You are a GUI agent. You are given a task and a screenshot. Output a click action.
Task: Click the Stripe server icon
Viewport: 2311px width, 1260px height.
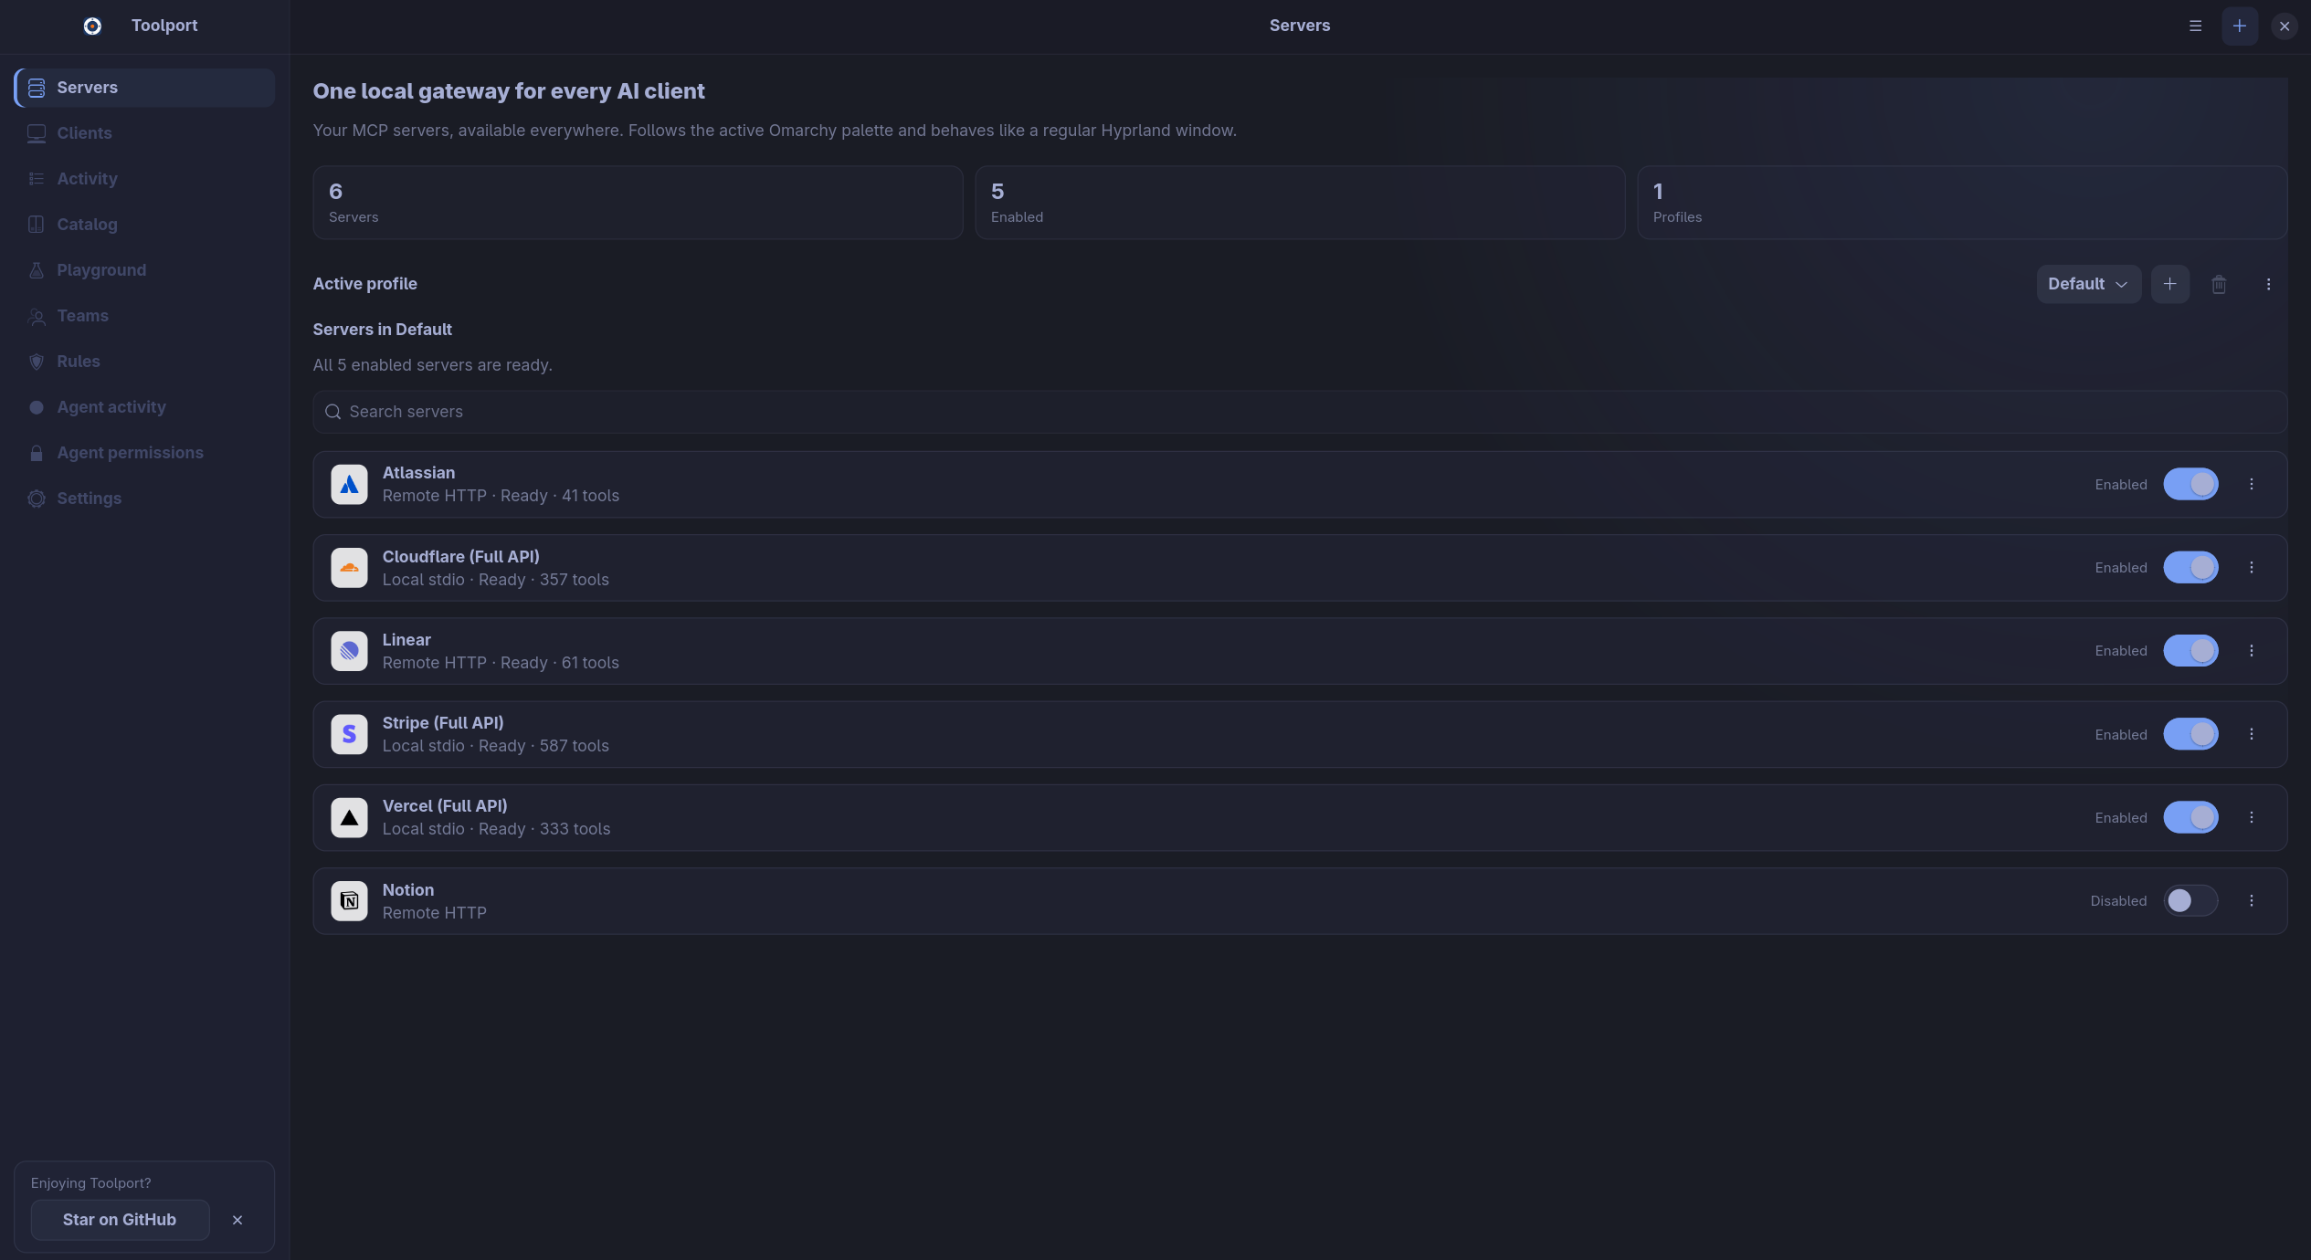coord(349,734)
